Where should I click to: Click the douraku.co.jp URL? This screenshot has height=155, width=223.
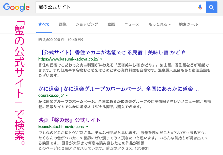click(51, 95)
